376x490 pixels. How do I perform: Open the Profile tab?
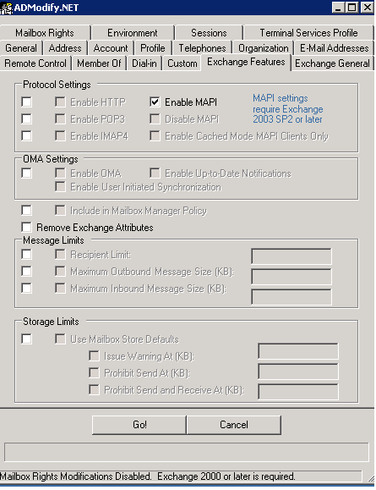153,48
